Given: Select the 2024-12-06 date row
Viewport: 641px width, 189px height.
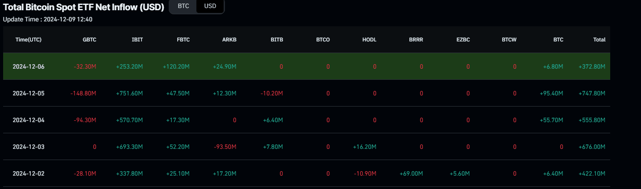Looking at the screenshot, I should 29,66.
